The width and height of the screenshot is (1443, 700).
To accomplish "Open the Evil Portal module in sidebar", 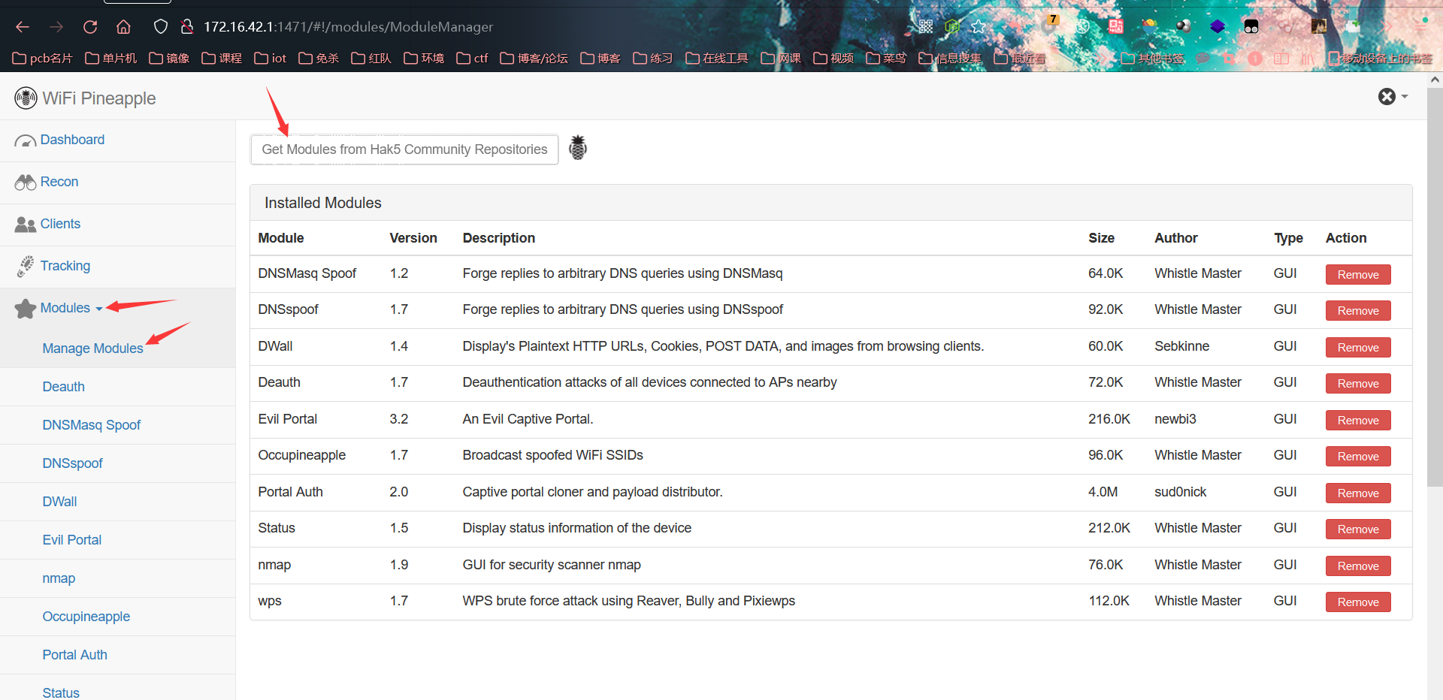I will 71,540.
